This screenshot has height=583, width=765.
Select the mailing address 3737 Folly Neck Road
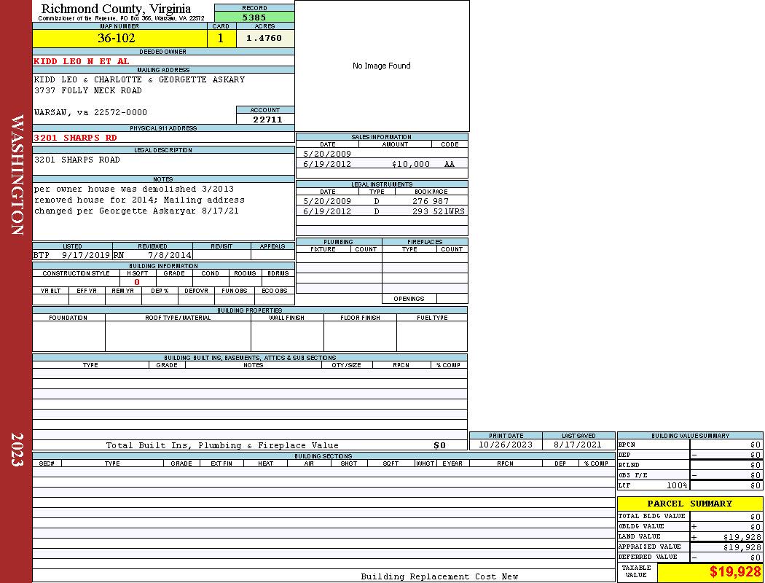click(x=88, y=90)
